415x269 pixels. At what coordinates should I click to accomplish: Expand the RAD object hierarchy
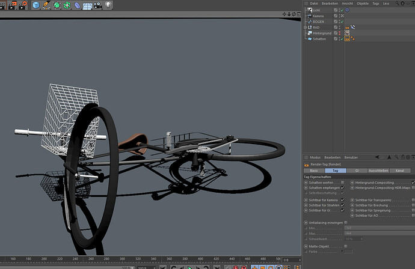pyautogui.click(x=305, y=27)
